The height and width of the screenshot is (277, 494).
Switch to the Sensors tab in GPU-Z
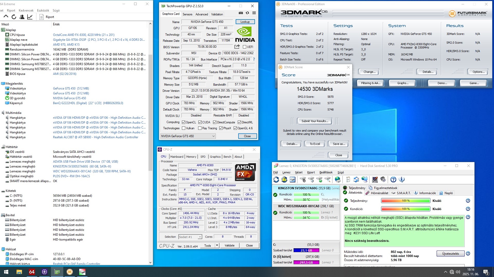[187, 14]
